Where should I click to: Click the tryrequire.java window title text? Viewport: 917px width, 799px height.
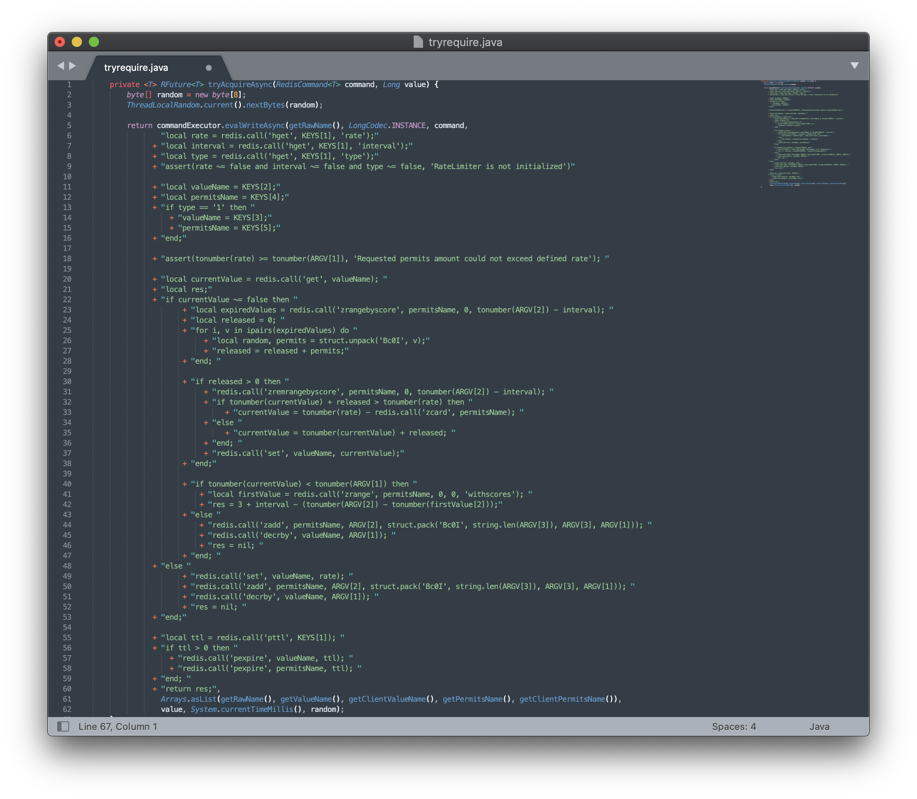pos(465,42)
